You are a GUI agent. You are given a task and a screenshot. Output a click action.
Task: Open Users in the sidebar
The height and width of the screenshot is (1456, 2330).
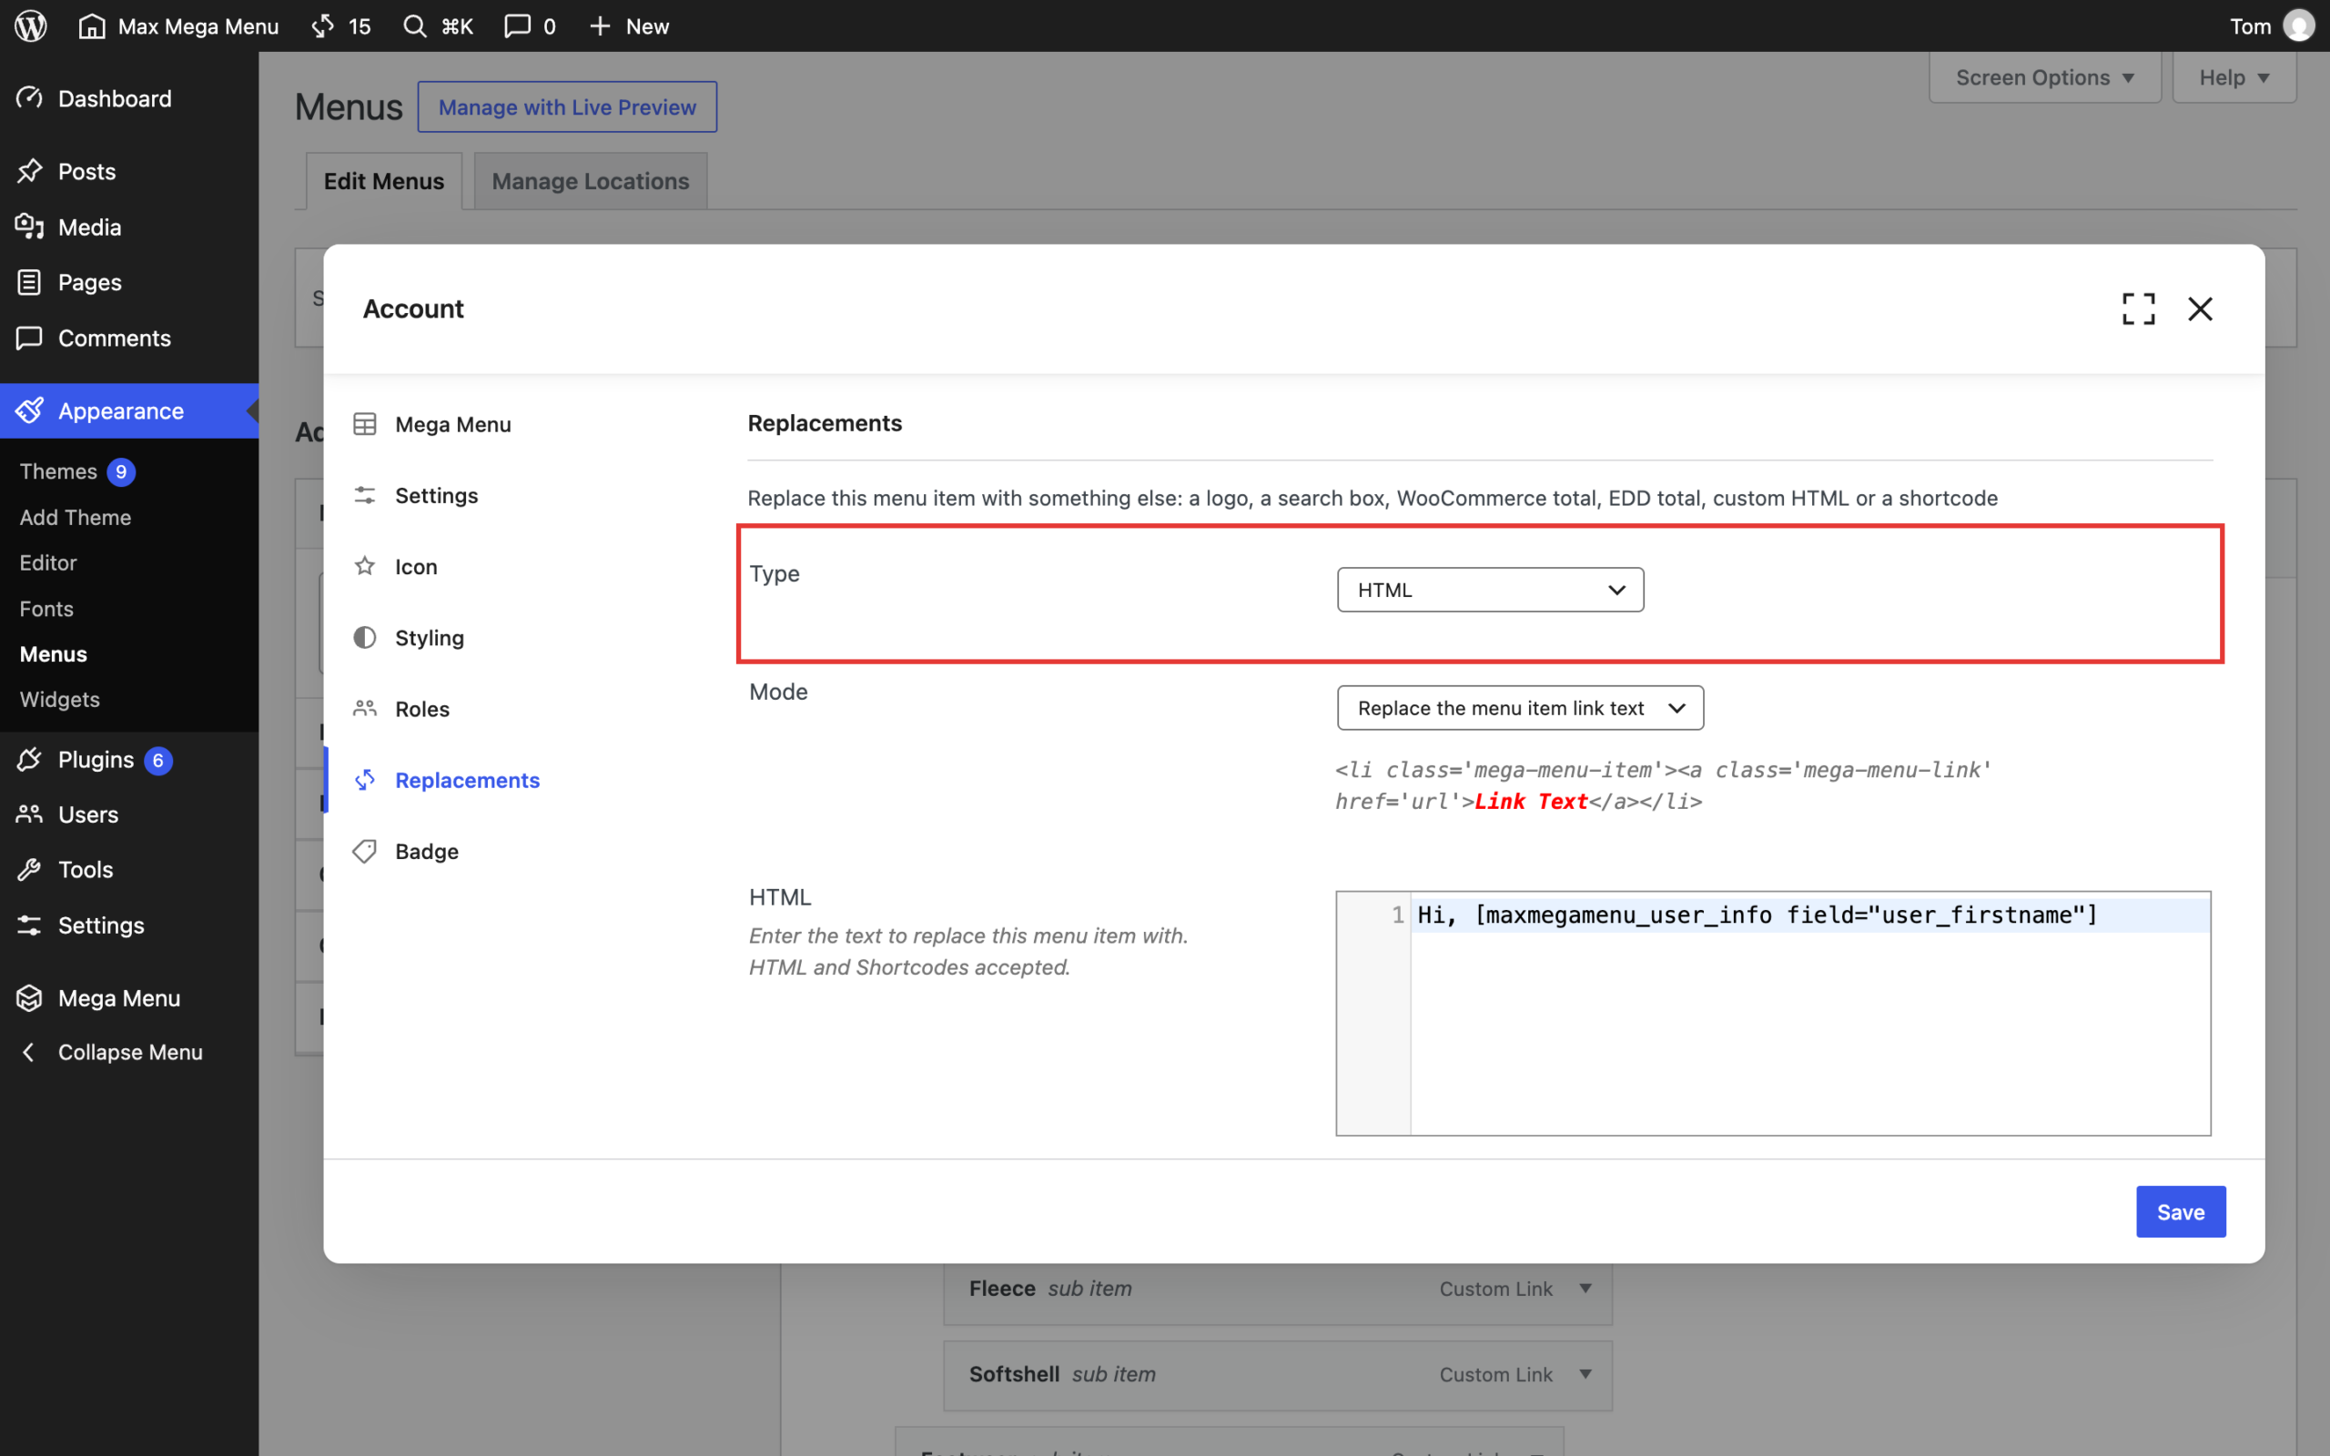click(x=129, y=814)
